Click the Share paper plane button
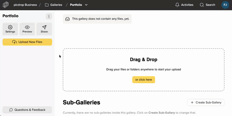232x116 pixels. coord(44,29)
